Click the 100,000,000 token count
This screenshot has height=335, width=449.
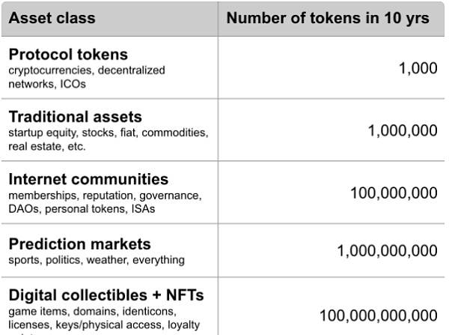click(x=394, y=193)
